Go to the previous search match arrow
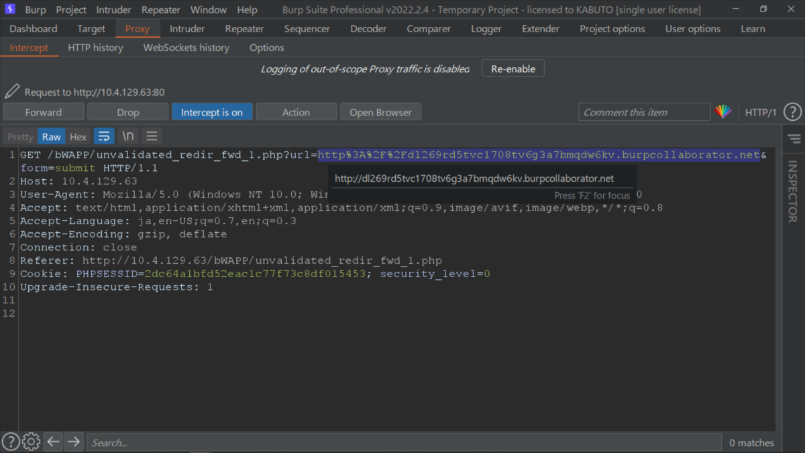This screenshot has height=453, width=805. tap(53, 442)
